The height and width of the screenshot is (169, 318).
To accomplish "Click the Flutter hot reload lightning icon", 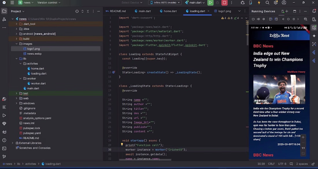I will [259, 3].
